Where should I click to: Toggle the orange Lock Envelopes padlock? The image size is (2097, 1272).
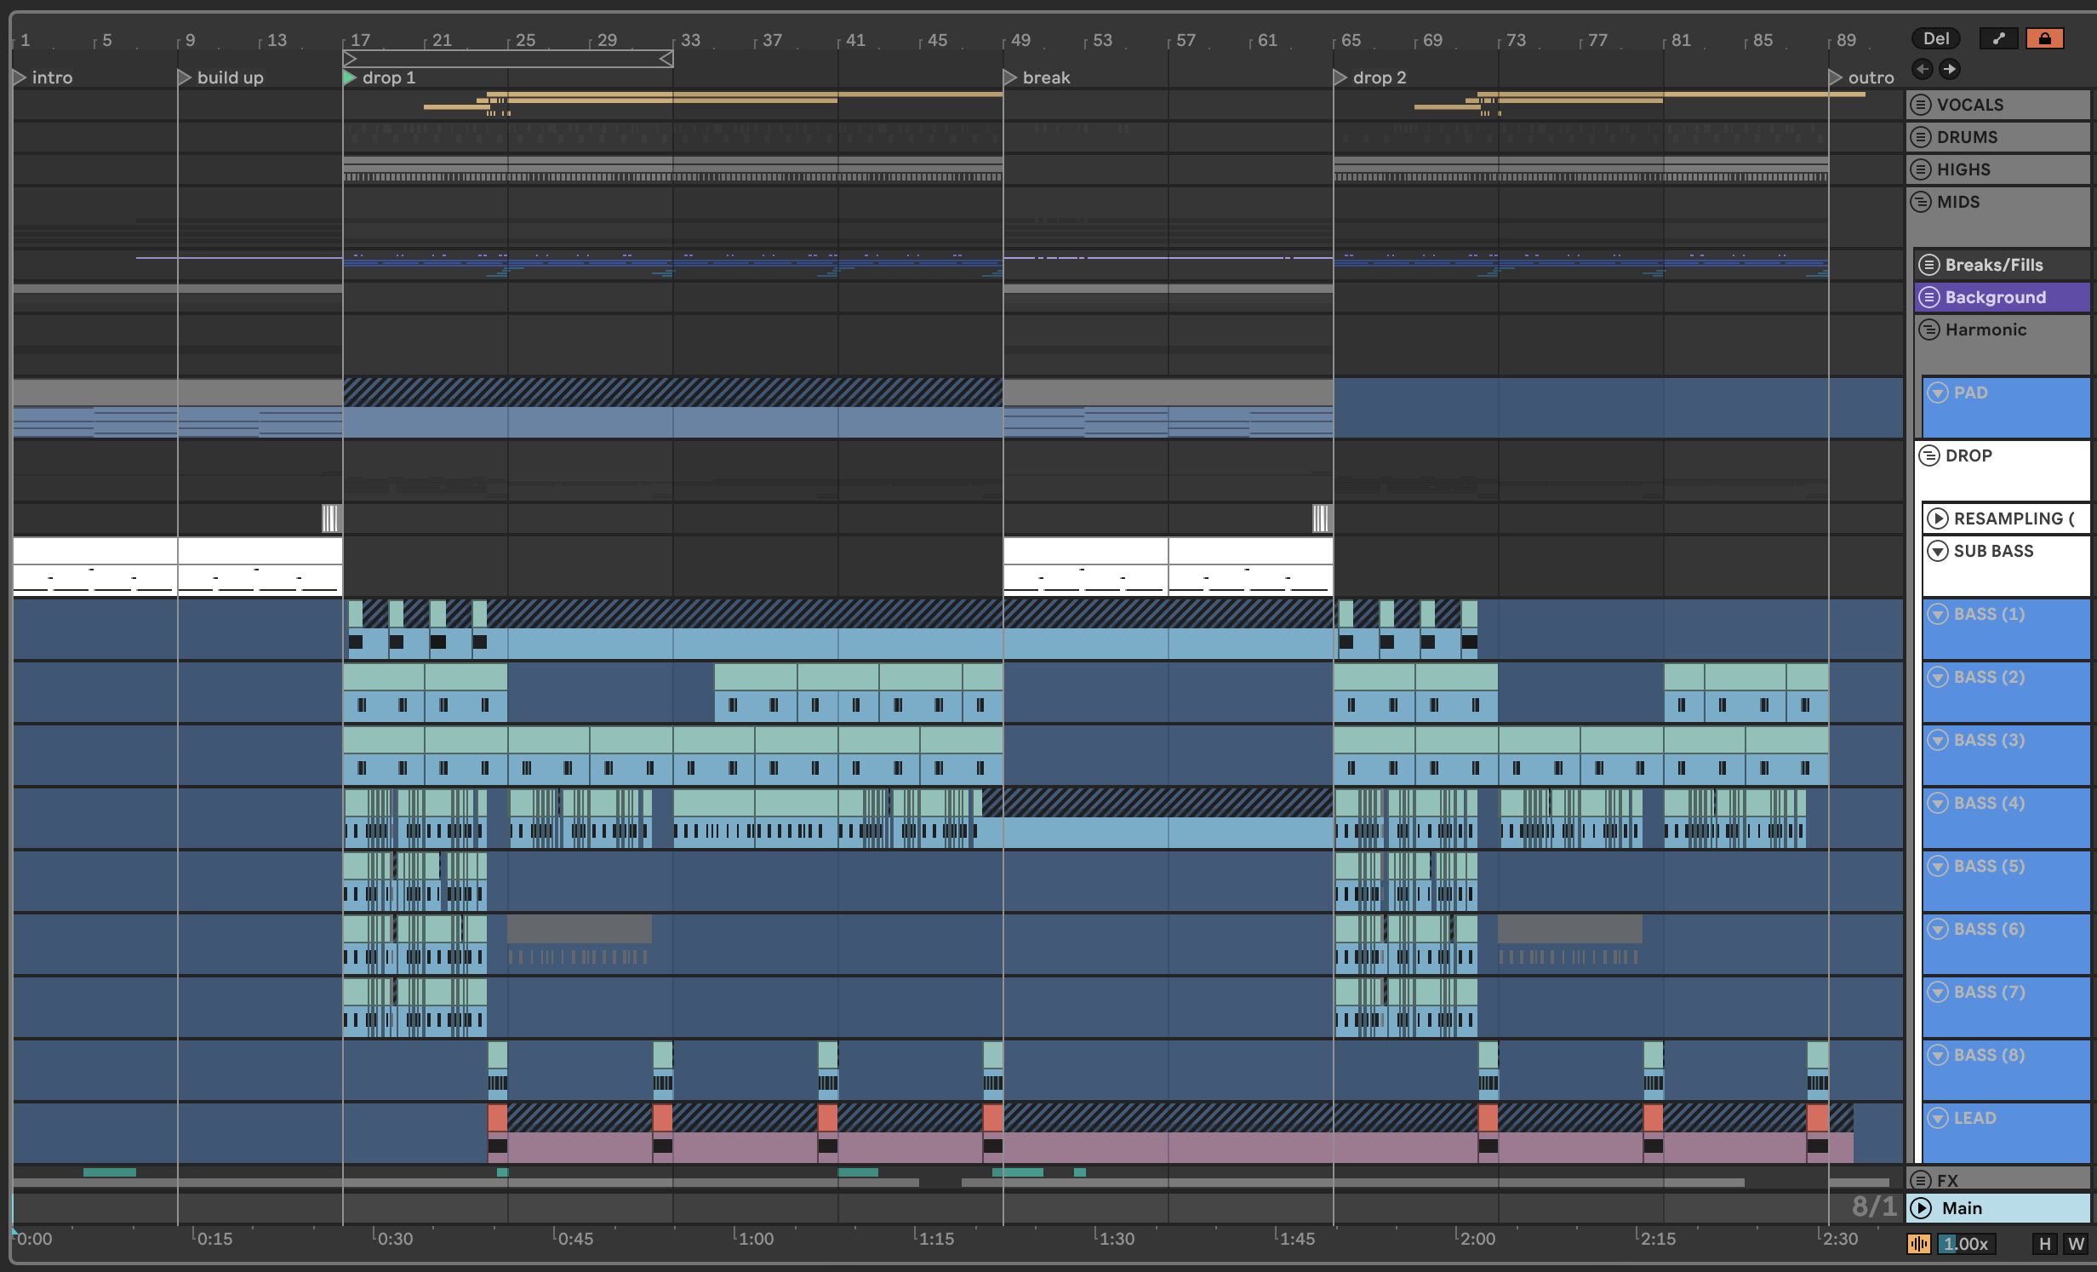pos(2044,38)
